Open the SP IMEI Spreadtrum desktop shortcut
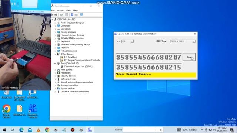 [33, 111]
